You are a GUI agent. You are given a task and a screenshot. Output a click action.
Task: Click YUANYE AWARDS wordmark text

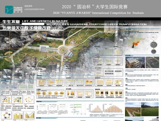18,9
